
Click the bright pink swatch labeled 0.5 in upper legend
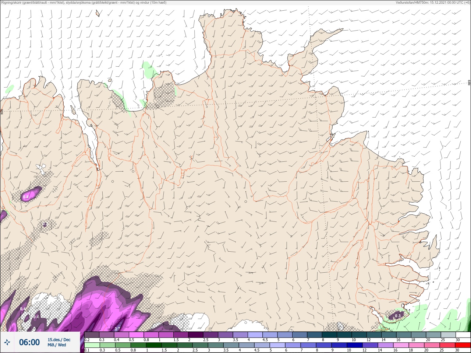pos(137,335)
